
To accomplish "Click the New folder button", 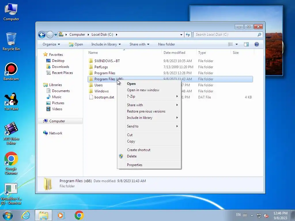I will (167, 44).
